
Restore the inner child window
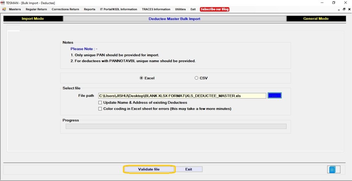[x=344, y=9]
